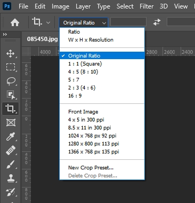
Task: Select the Lasso tool
Action: tap(11, 81)
